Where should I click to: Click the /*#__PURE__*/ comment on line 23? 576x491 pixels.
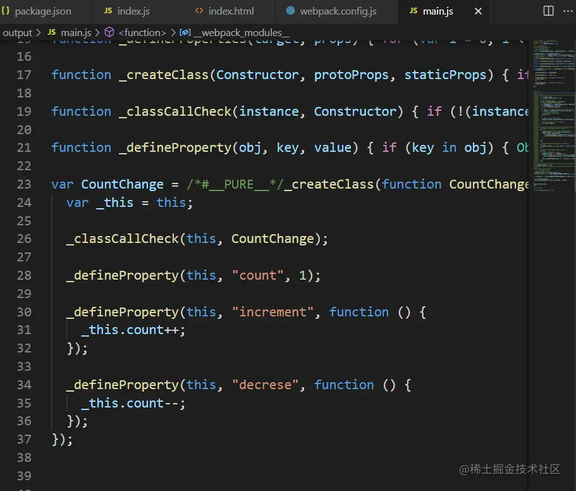(235, 184)
